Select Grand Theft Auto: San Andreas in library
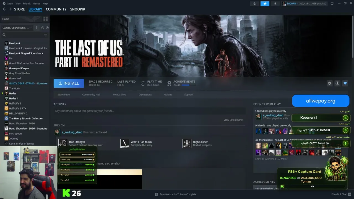The image size is (354, 199). (x=27, y=63)
